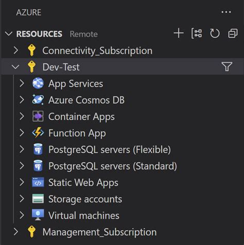Image resolution: width=244 pixels, height=245 pixels.
Task: Expand the Function App chevron
Action: [22, 133]
